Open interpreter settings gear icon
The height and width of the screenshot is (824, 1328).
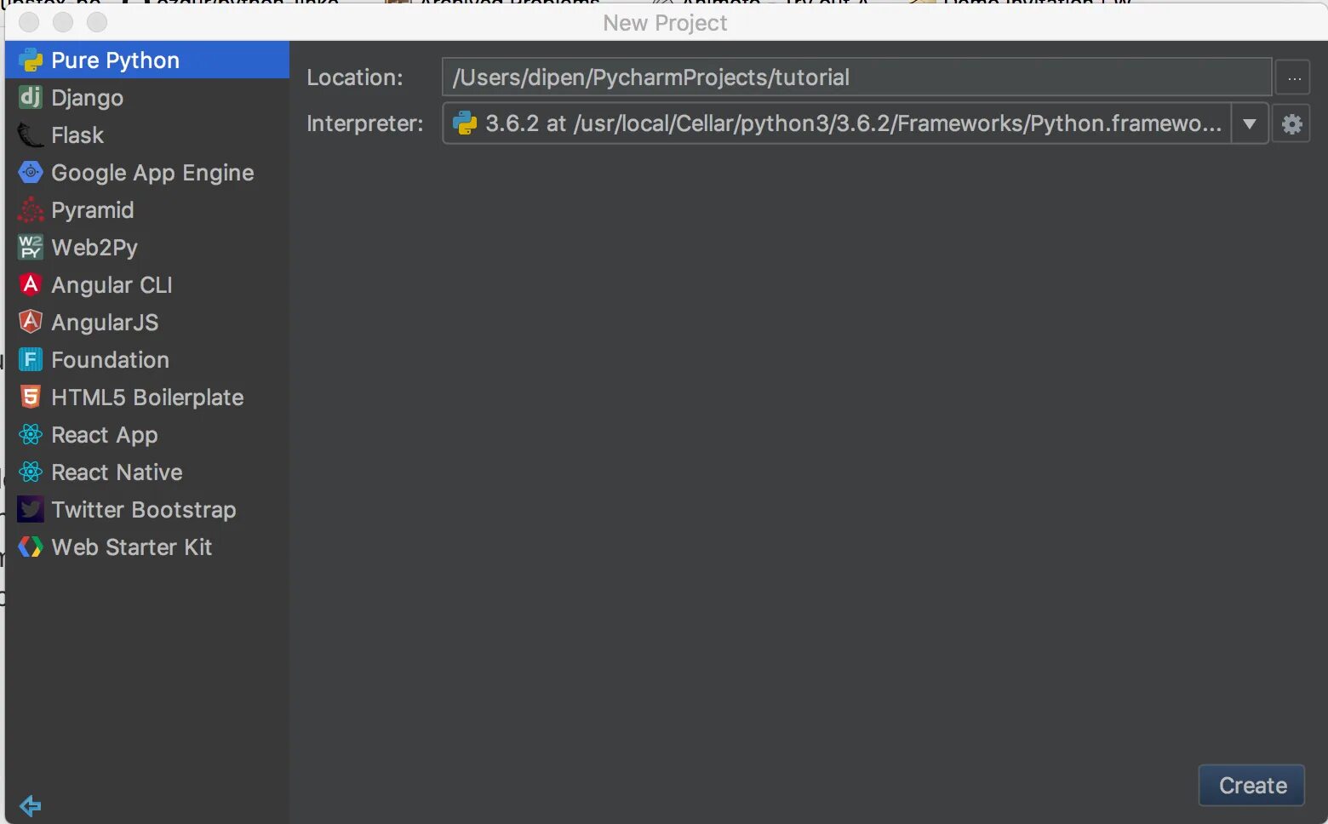[1291, 124]
